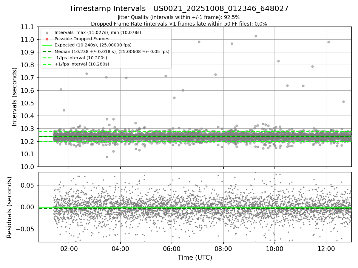The height and width of the screenshot is (268, 358).
Task: Click the minimum interval data point near 10.08s
Action: pos(107,157)
